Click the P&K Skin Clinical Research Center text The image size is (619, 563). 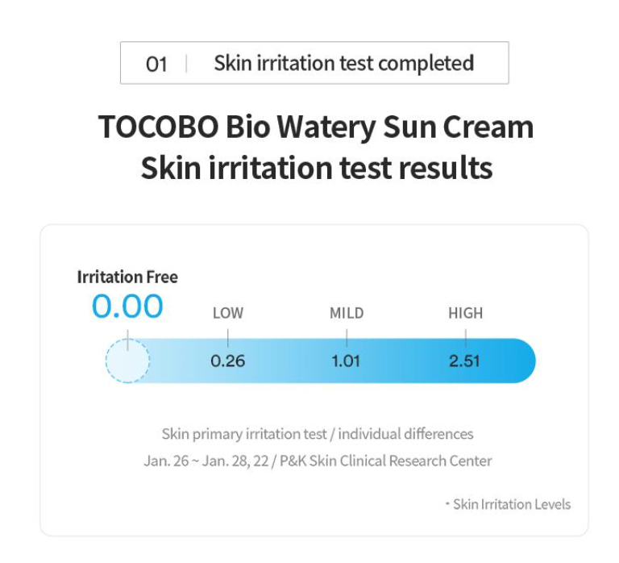tap(386, 461)
